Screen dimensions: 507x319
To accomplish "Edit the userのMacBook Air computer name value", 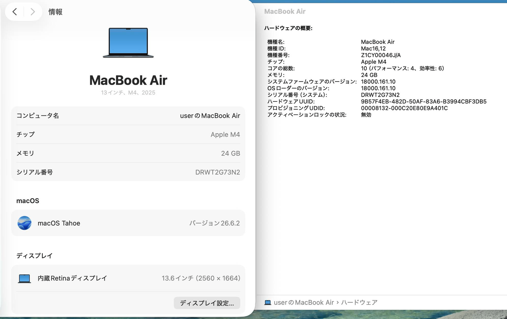I will [210, 116].
